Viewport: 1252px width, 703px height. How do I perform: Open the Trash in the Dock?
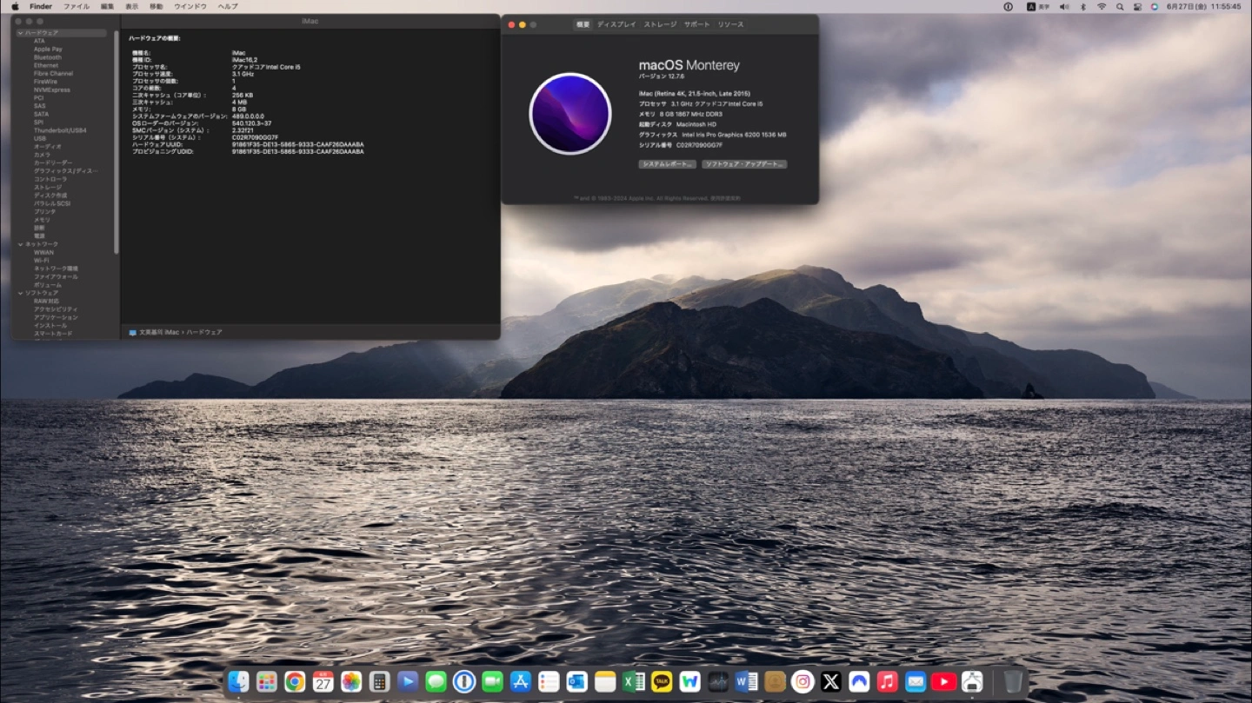pyautogui.click(x=1013, y=682)
